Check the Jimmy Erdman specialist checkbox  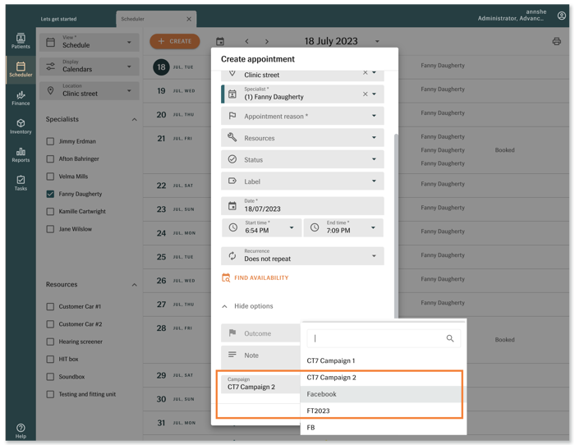tap(51, 141)
